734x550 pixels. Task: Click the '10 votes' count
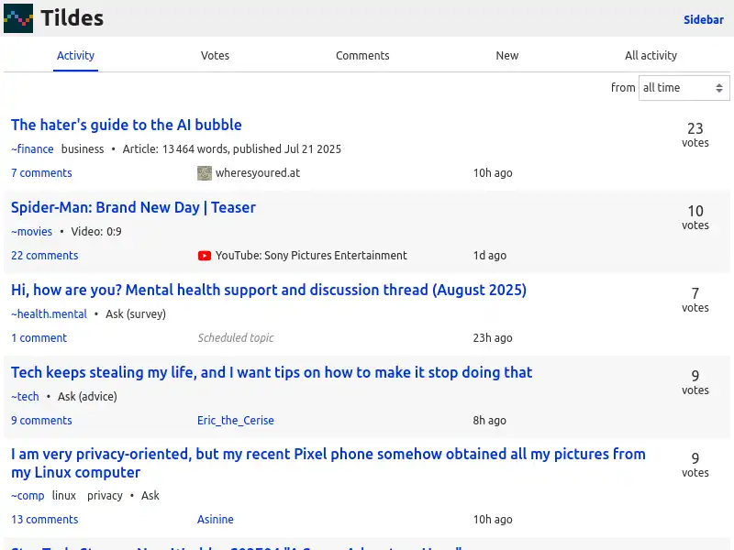coord(695,217)
